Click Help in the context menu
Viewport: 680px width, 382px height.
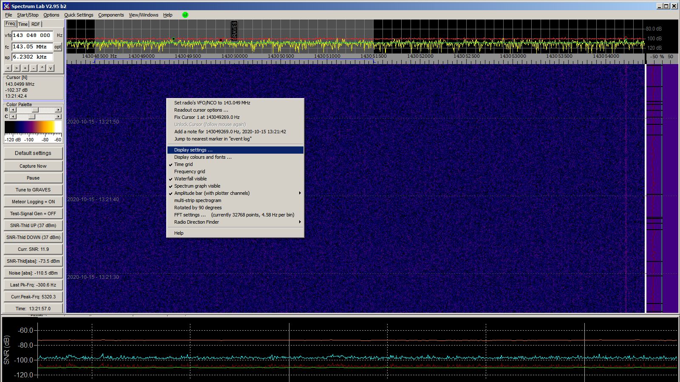[235, 233]
